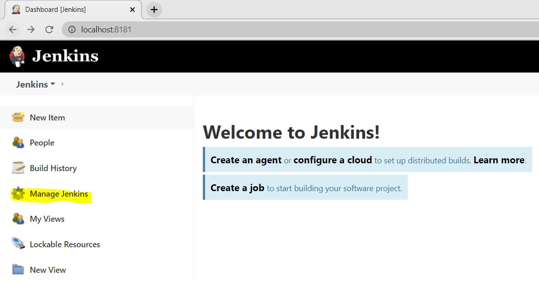Go back with the browser back arrow
539x281 pixels.
tap(13, 30)
